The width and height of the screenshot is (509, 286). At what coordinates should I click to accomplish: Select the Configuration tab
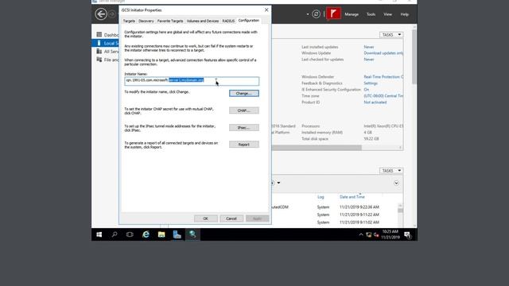coord(249,21)
